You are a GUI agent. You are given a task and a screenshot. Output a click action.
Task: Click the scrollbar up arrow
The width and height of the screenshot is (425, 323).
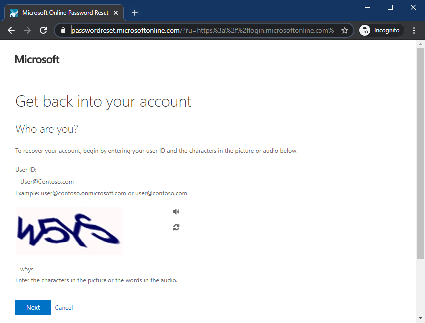click(420, 44)
